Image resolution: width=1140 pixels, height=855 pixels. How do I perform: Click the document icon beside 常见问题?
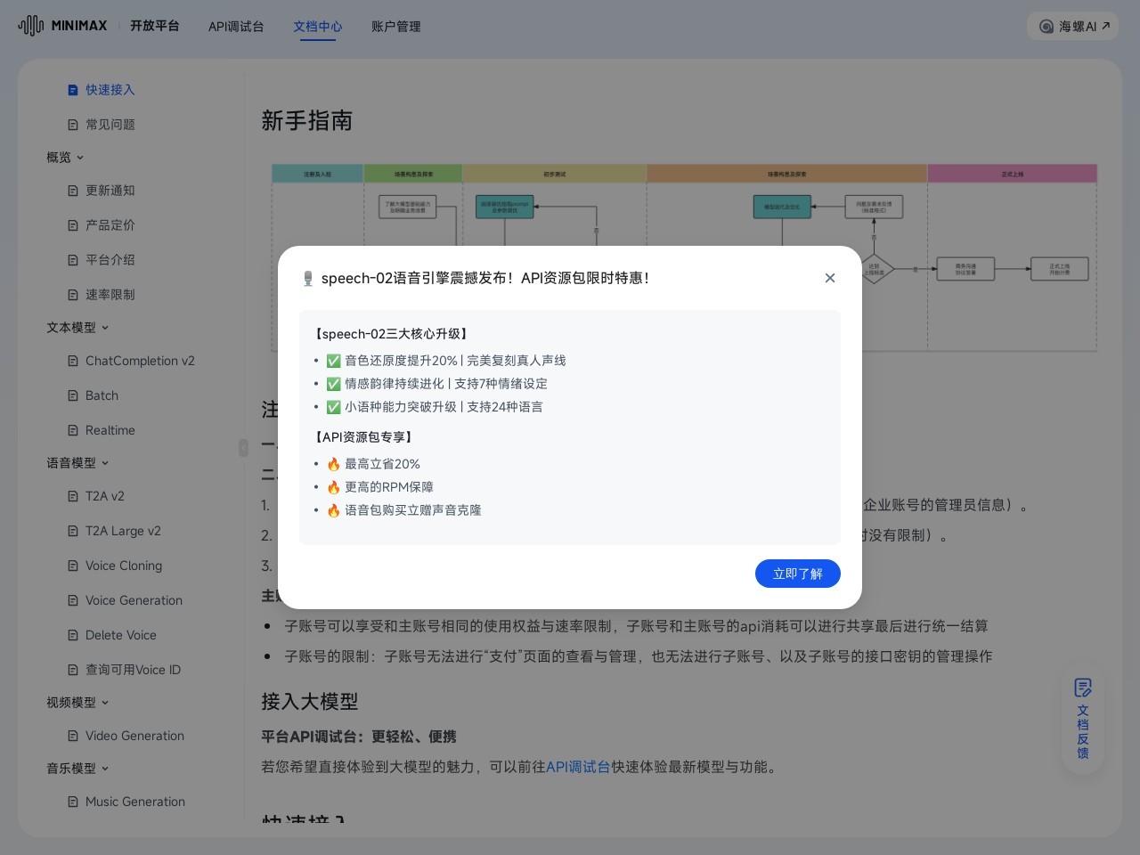point(73,125)
